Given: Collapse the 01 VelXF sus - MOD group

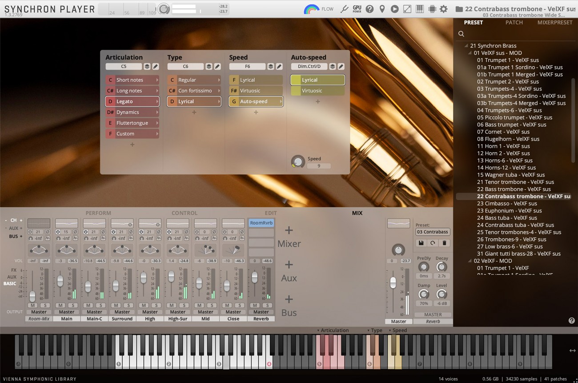Looking at the screenshot, I should [x=469, y=52].
